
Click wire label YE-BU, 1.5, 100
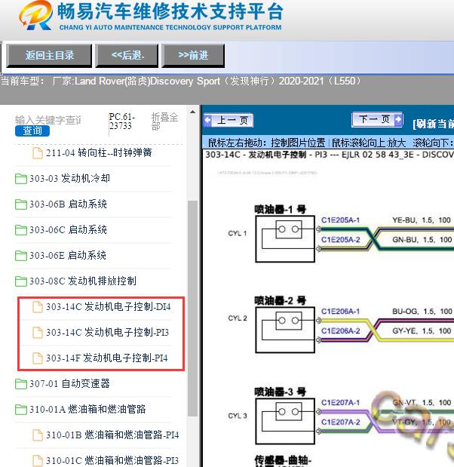(x=422, y=220)
